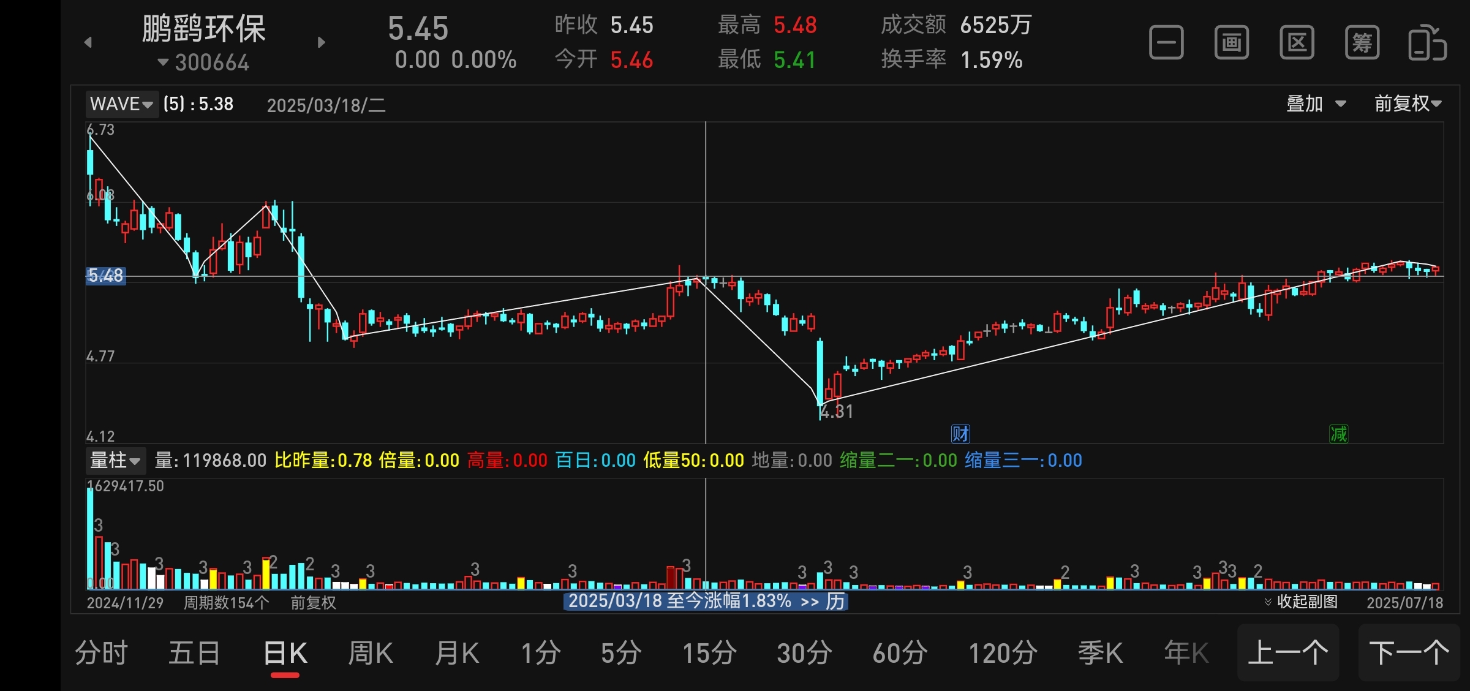Image resolution: width=1470 pixels, height=691 pixels.
Task: Open the WAVE indicator dropdown
Action: click(121, 104)
